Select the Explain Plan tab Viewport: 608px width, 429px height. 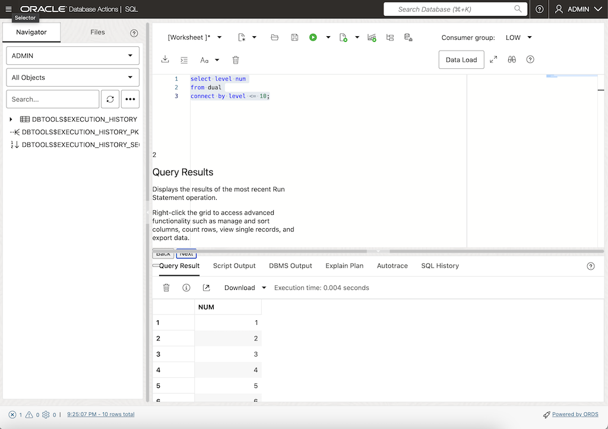coord(344,266)
